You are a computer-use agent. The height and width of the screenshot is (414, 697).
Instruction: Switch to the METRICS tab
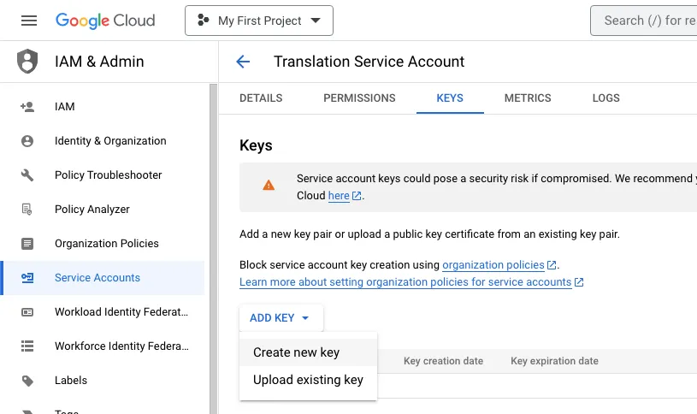[528, 98]
